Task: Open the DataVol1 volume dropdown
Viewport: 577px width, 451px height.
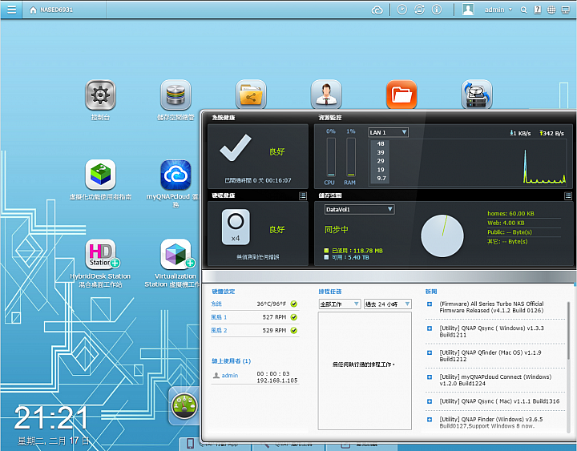Action: point(359,209)
